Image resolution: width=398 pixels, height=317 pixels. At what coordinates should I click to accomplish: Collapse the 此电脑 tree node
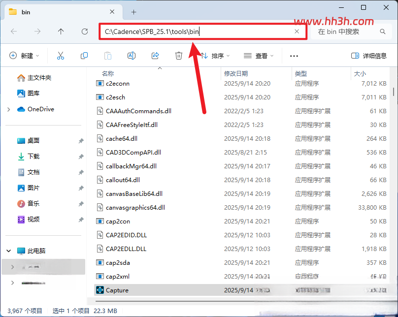point(9,251)
